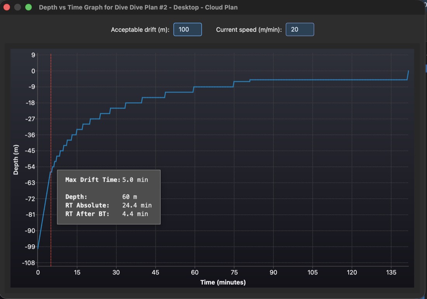Click the '4.4 min' value in tooltip
The image size is (427, 299).
pos(135,214)
